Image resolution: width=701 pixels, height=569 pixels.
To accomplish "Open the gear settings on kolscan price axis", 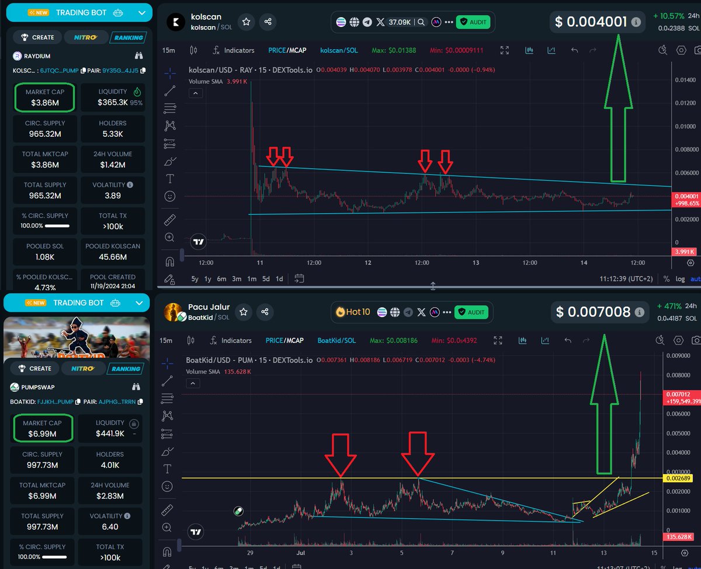I will (x=692, y=263).
